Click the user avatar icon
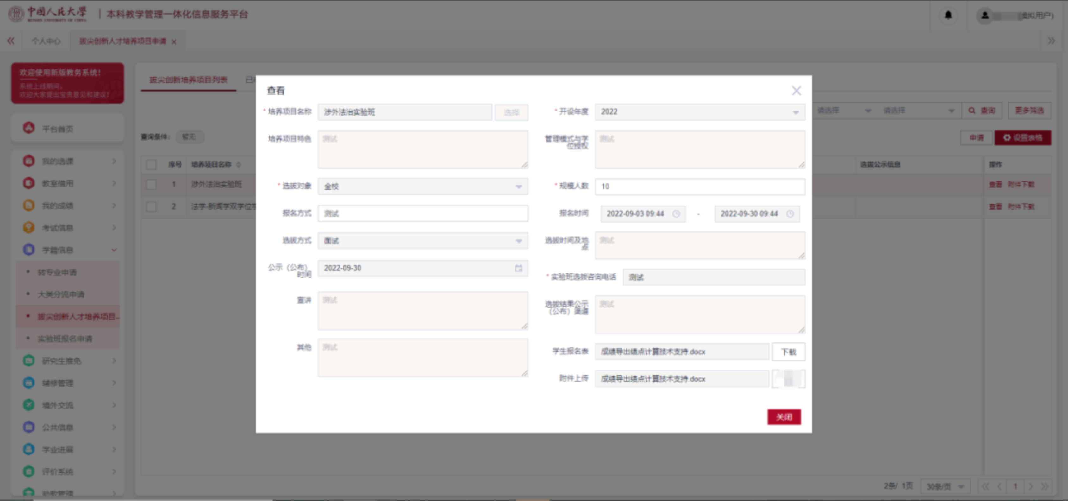Viewport: 1068px width, 501px height. pos(985,16)
